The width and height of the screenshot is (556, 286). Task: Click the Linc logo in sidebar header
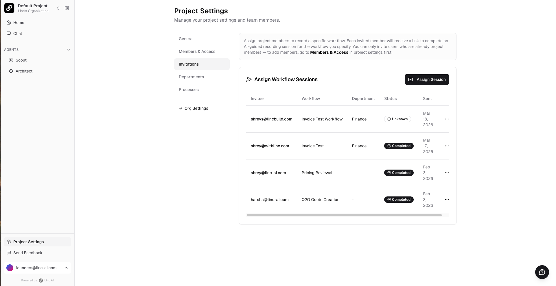click(x=9, y=8)
